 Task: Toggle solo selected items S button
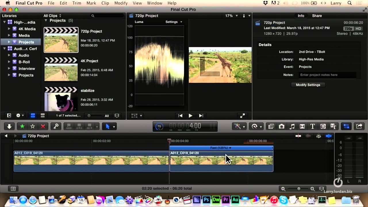click(319, 136)
